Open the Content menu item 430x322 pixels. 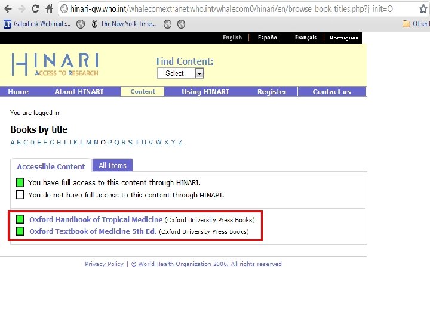click(143, 91)
